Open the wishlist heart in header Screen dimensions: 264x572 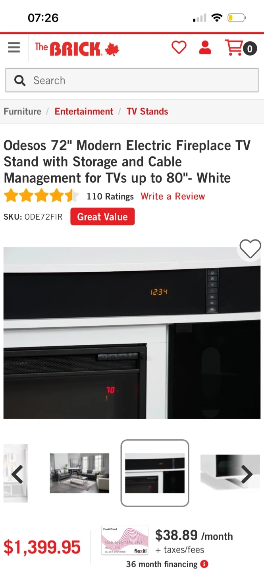click(179, 48)
